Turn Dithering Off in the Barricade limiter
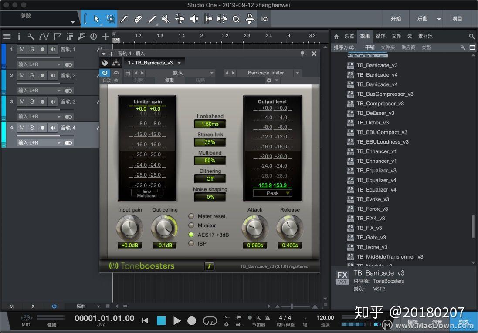This screenshot has height=333, width=478. click(x=210, y=178)
